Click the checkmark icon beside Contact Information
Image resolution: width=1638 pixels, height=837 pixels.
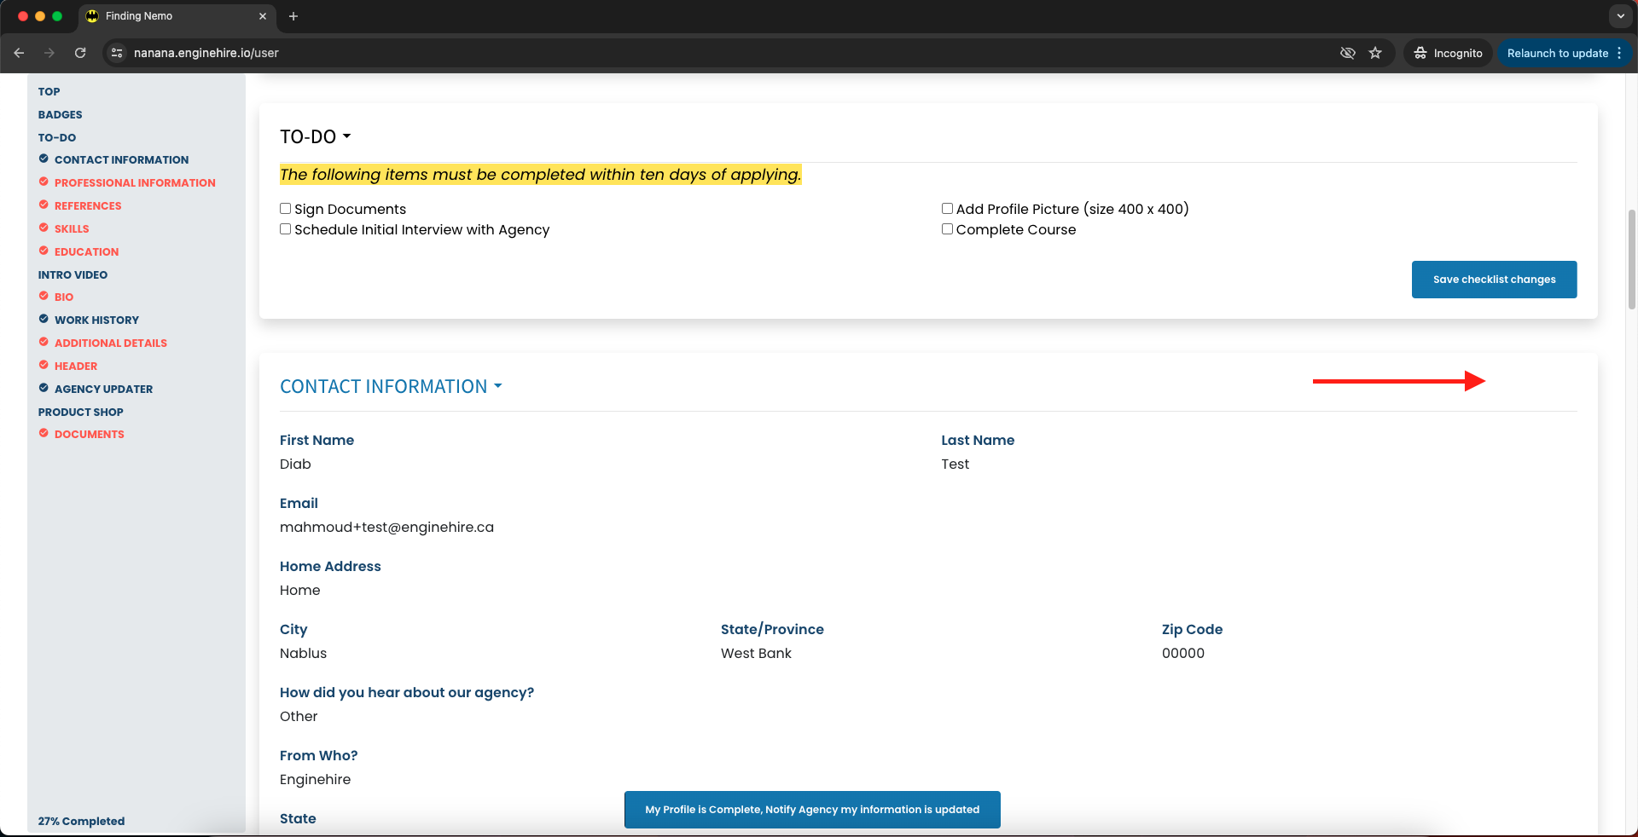44,159
